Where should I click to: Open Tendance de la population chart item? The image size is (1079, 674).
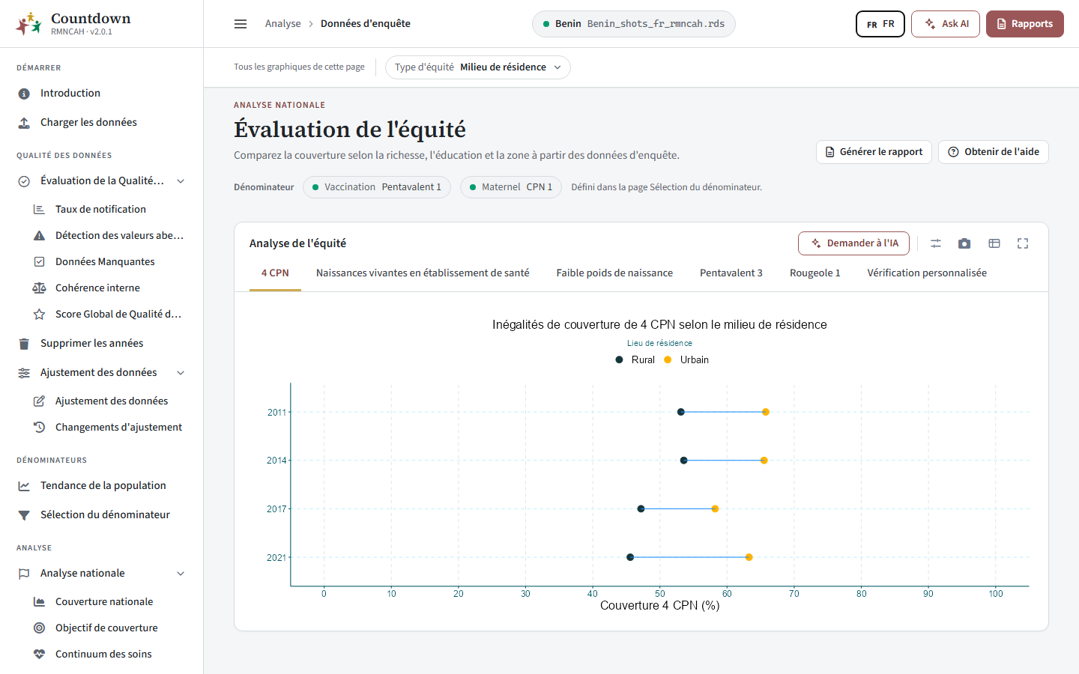[x=101, y=485]
